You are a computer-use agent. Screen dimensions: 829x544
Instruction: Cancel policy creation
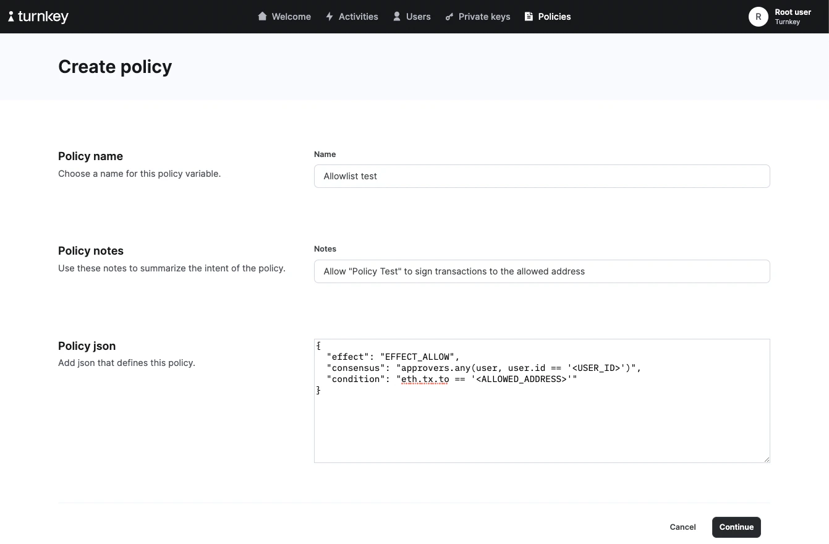(682, 527)
